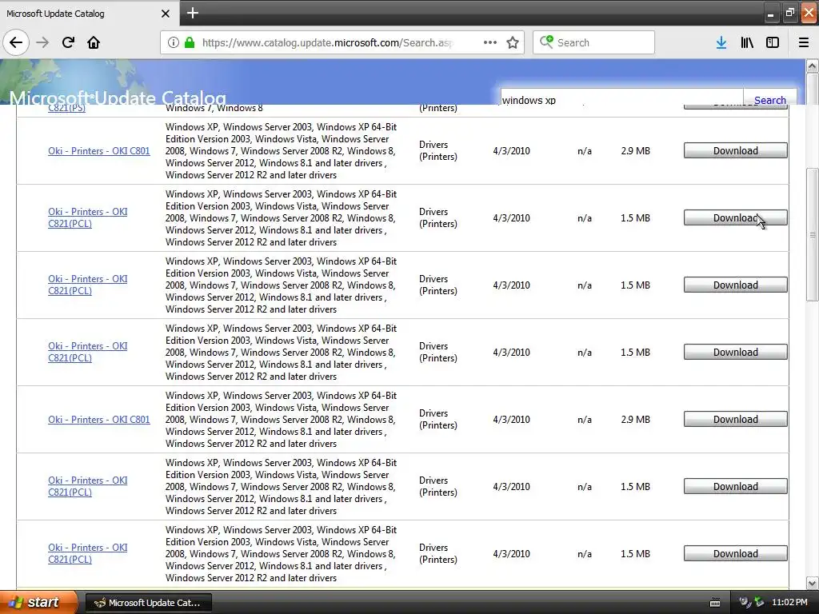
Task: Select the Microsoft Update Catalog tab
Action: [89, 14]
